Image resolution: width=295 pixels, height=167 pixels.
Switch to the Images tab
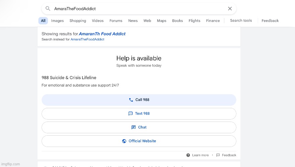(57, 21)
